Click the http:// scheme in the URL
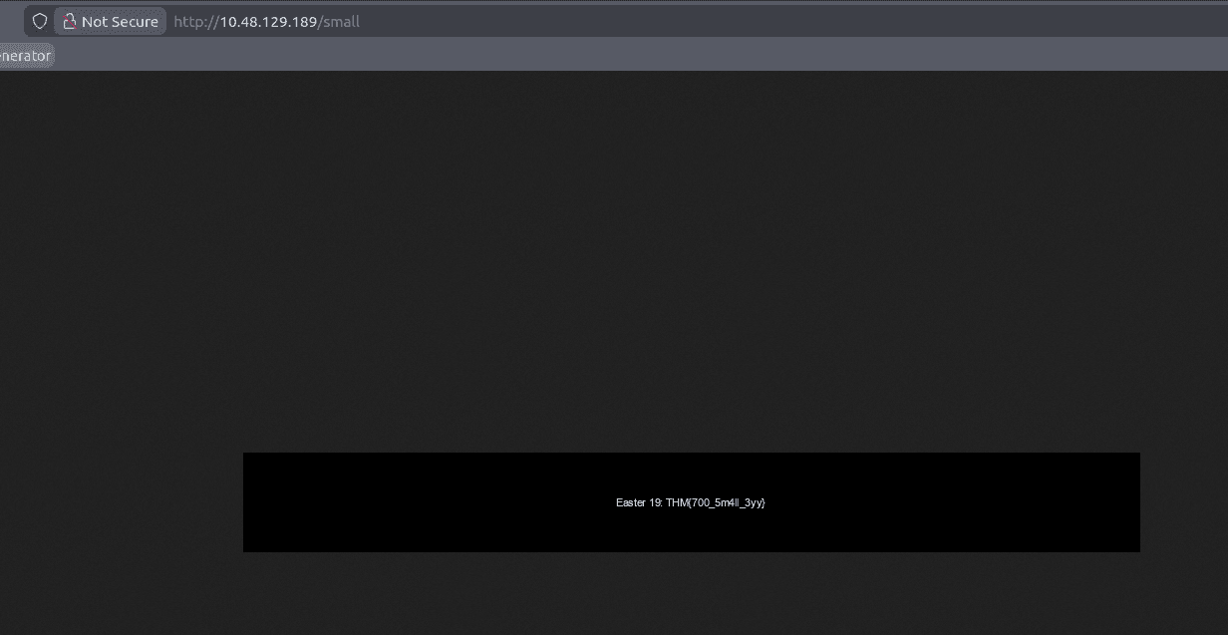This screenshot has width=1228, height=635. tap(195, 21)
